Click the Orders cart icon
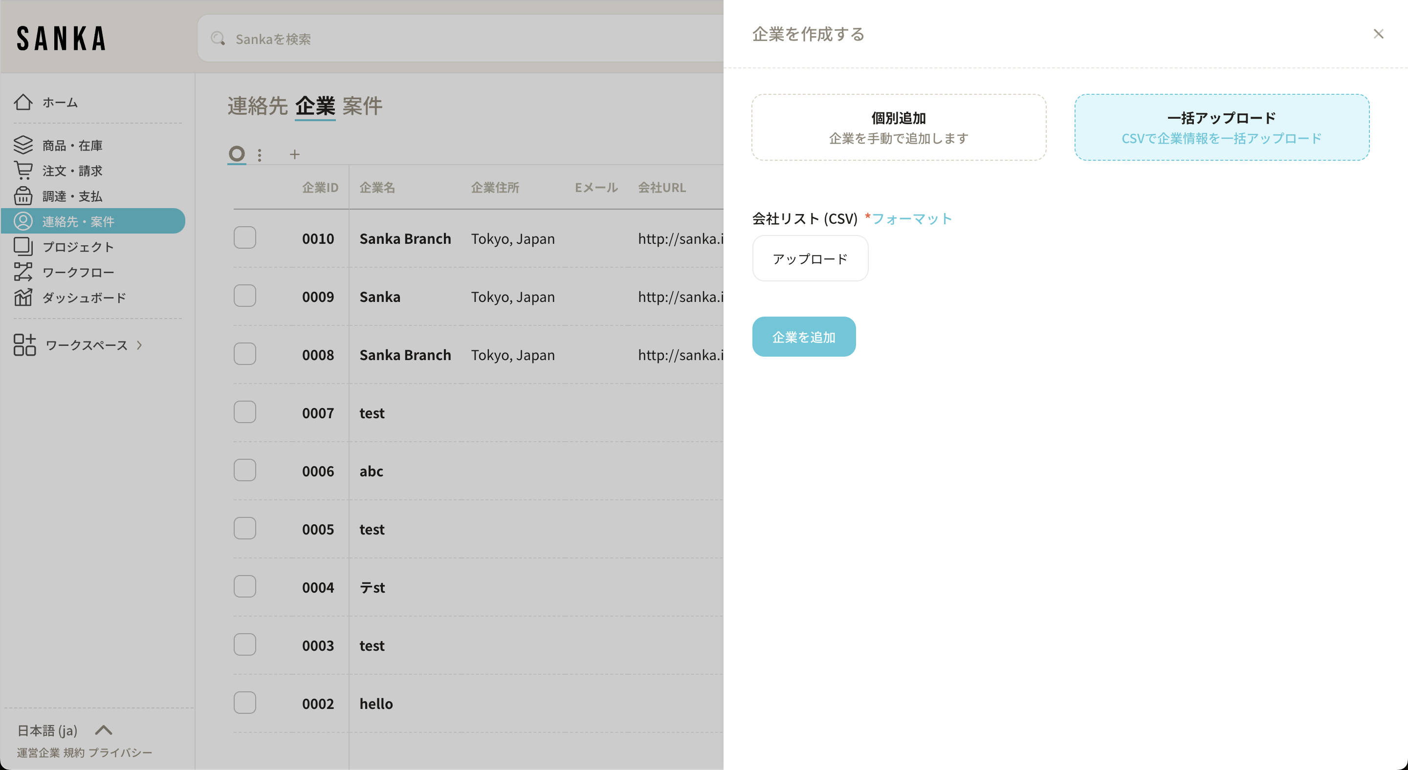The image size is (1408, 770). [23, 171]
